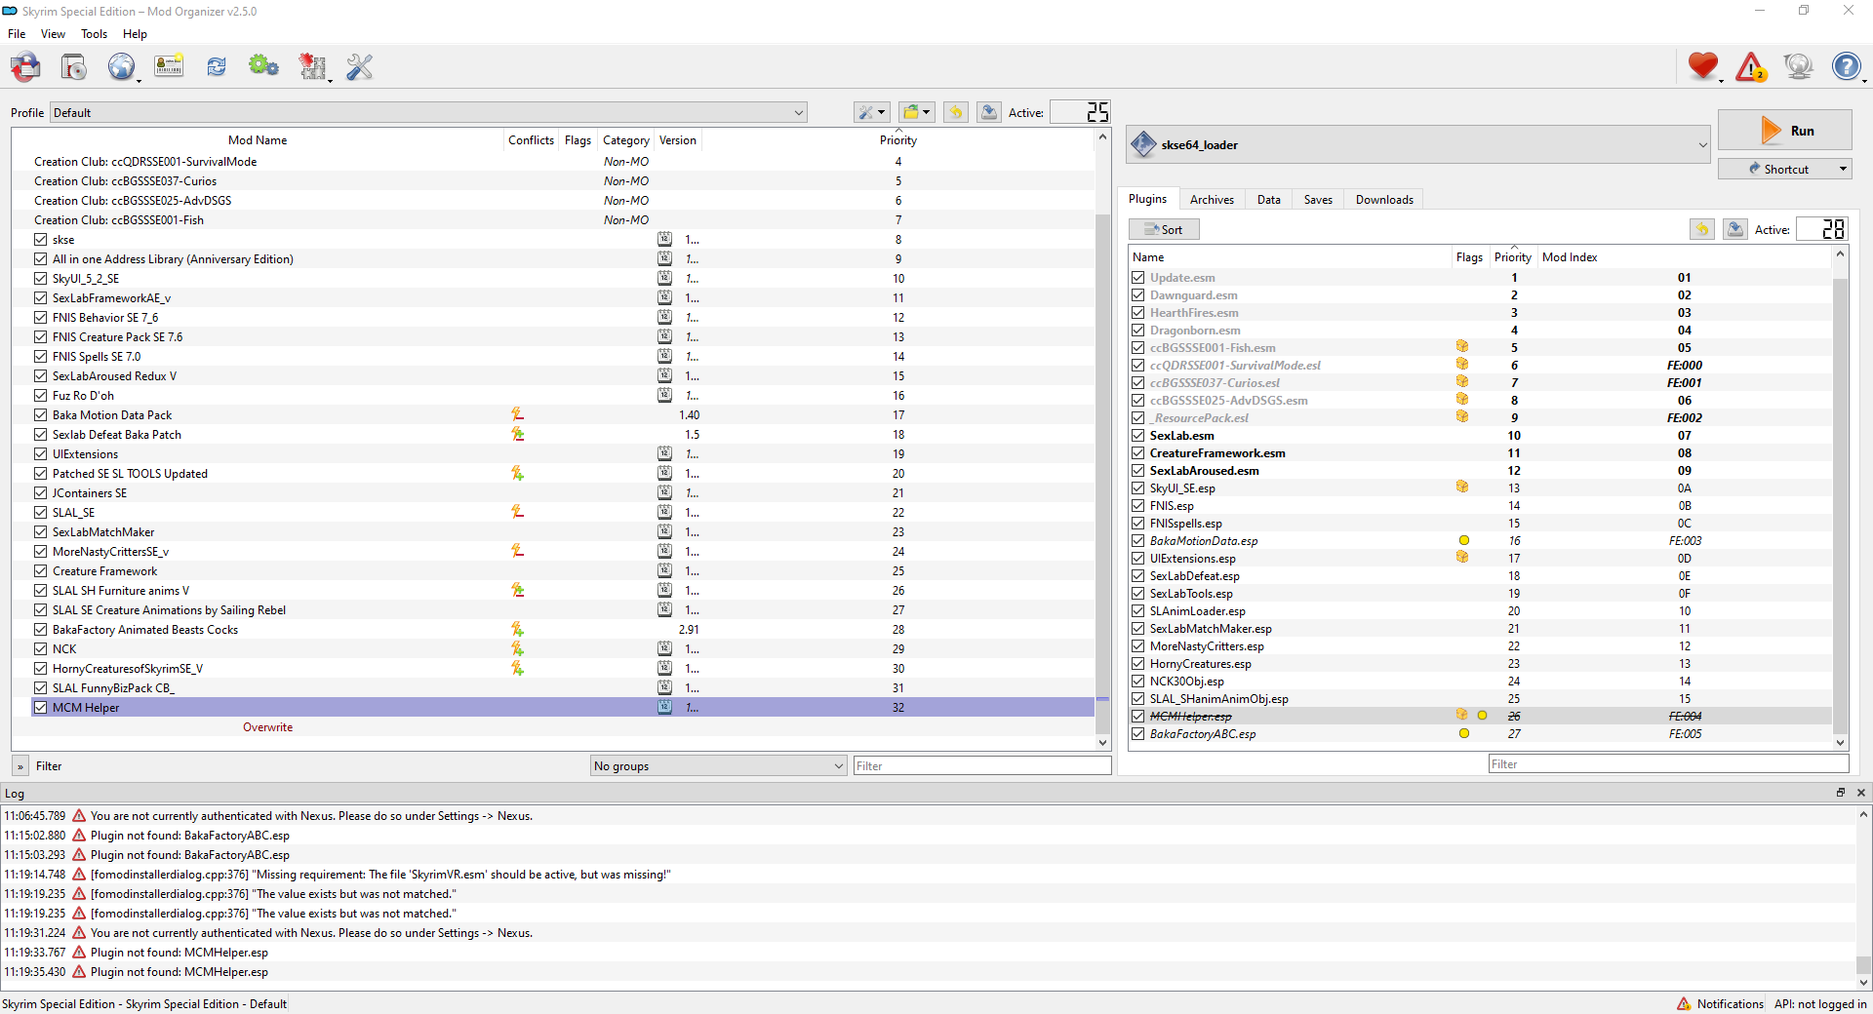Sort by the Mod Name column header
Image resolution: width=1873 pixels, height=1014 pixels.
click(x=258, y=139)
